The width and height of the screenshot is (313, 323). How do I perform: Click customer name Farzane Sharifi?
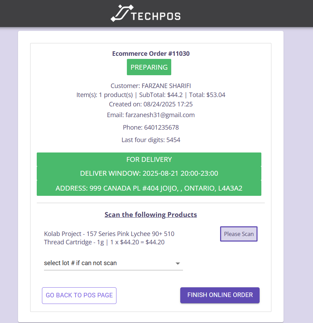coord(166,86)
